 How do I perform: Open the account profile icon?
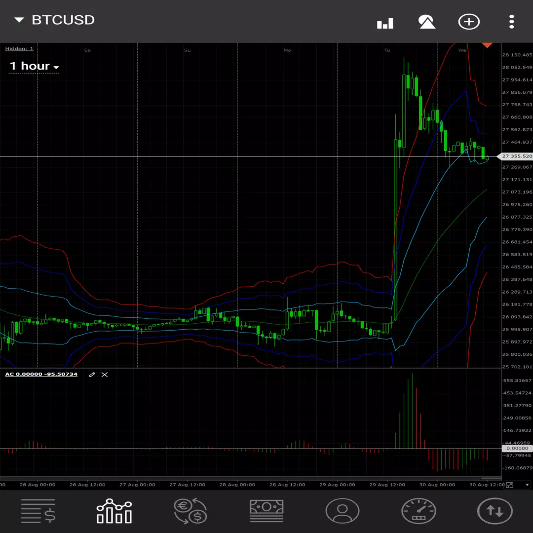tap(343, 511)
